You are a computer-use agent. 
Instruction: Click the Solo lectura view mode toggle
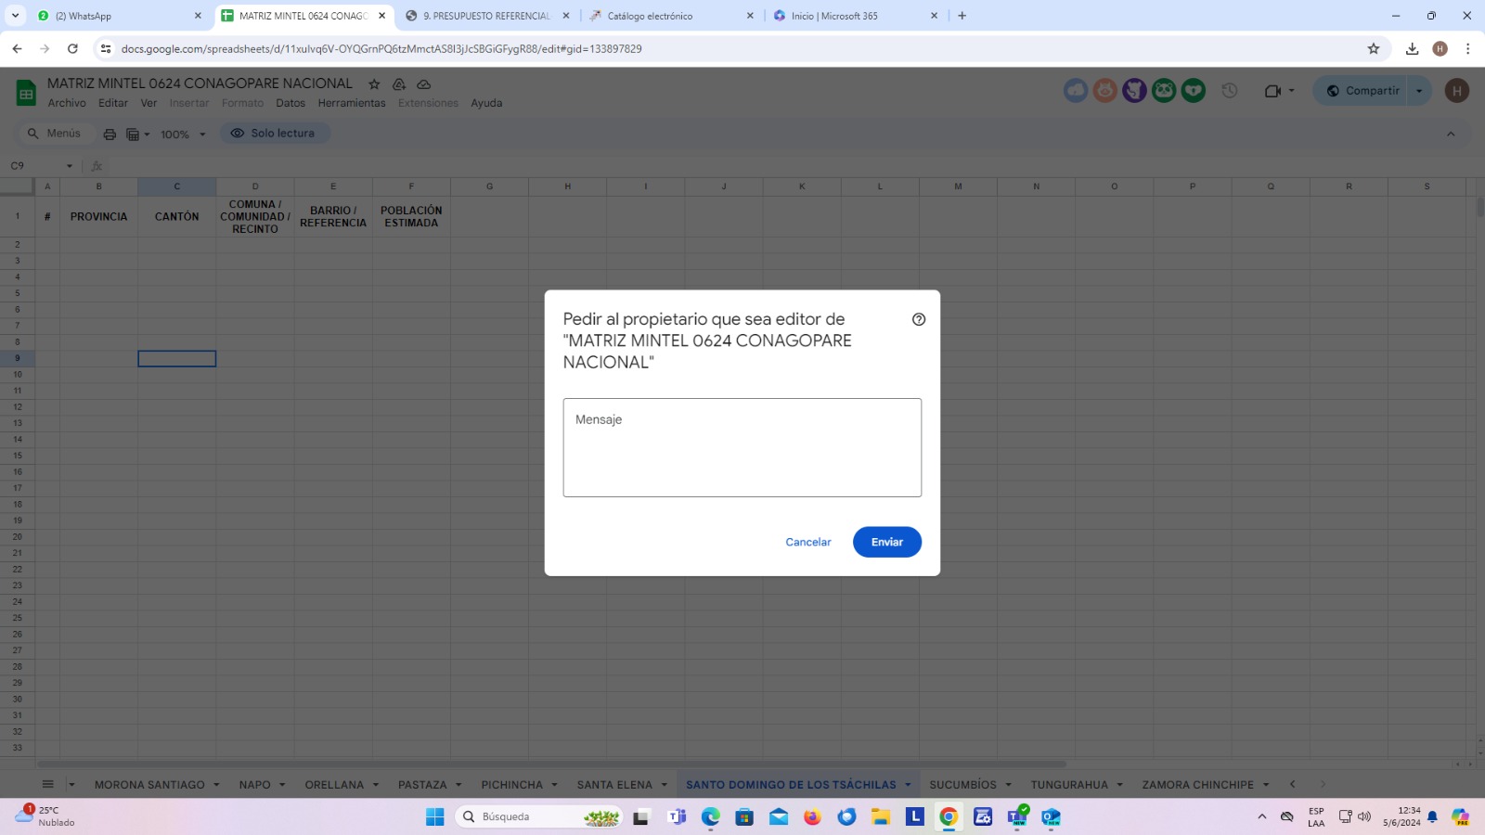(x=275, y=134)
